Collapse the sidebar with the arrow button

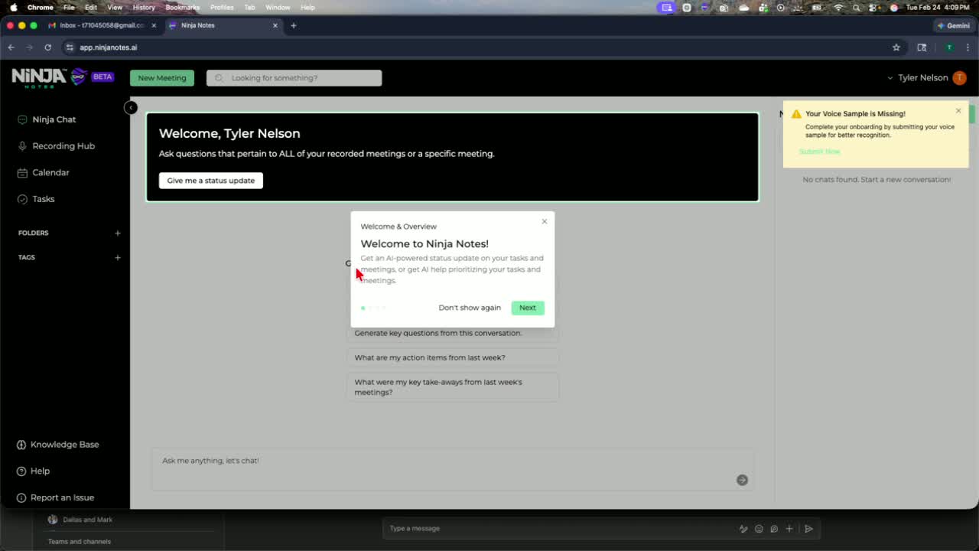point(131,108)
